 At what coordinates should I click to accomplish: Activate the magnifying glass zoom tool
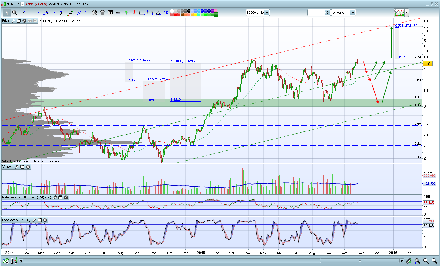(x=15, y=13)
